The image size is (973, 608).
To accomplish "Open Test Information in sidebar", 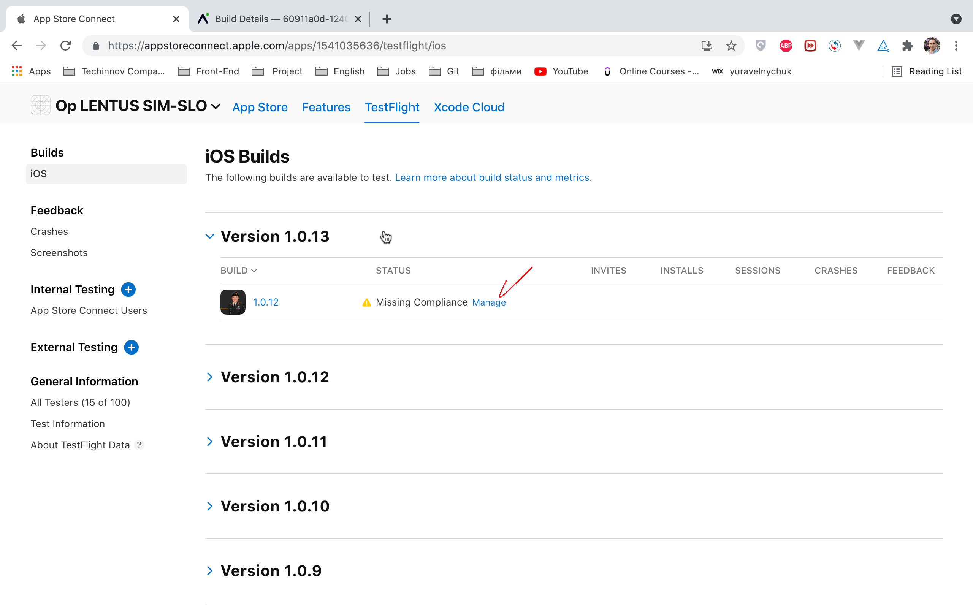I will coord(68,423).
